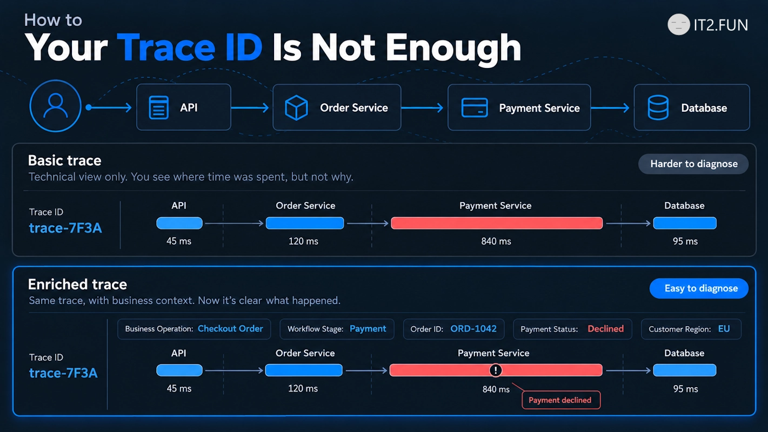The width and height of the screenshot is (768, 432).
Task: Select the Customer Region: EU tag
Action: pyautogui.click(x=691, y=329)
